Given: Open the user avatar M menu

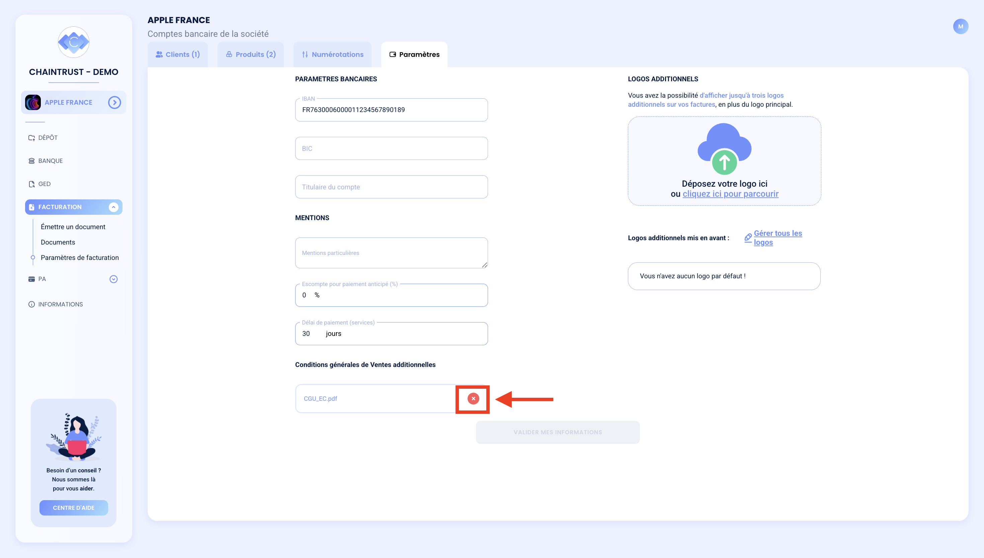Looking at the screenshot, I should [x=960, y=26].
